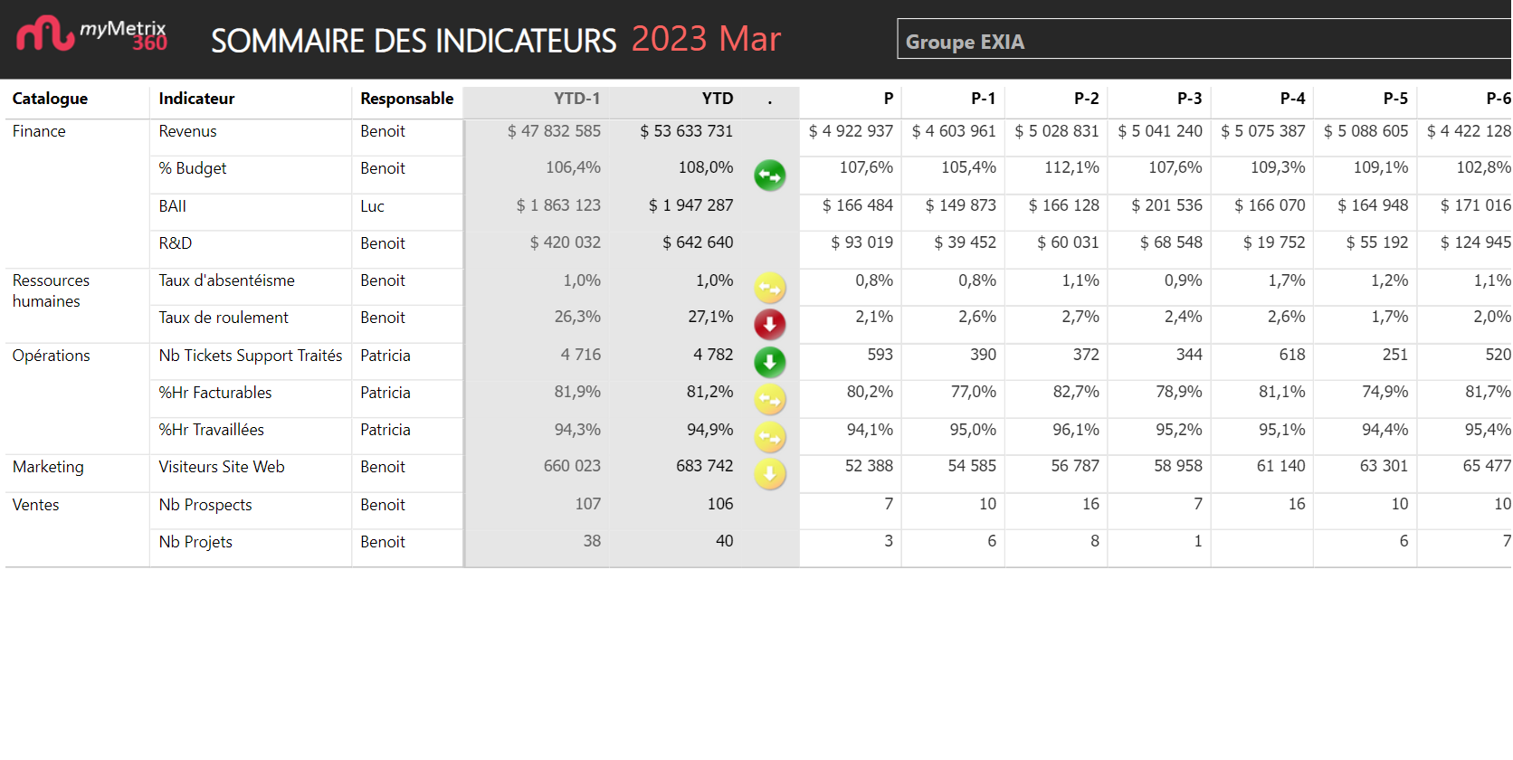Select the P-1 column header
Screen dimensions: 1513x760
pyautogui.click(x=984, y=99)
